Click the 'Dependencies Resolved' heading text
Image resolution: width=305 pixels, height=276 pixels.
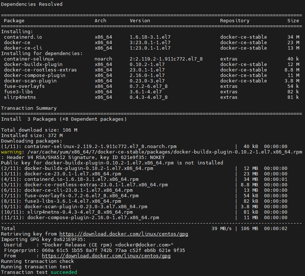(x=32, y=4)
